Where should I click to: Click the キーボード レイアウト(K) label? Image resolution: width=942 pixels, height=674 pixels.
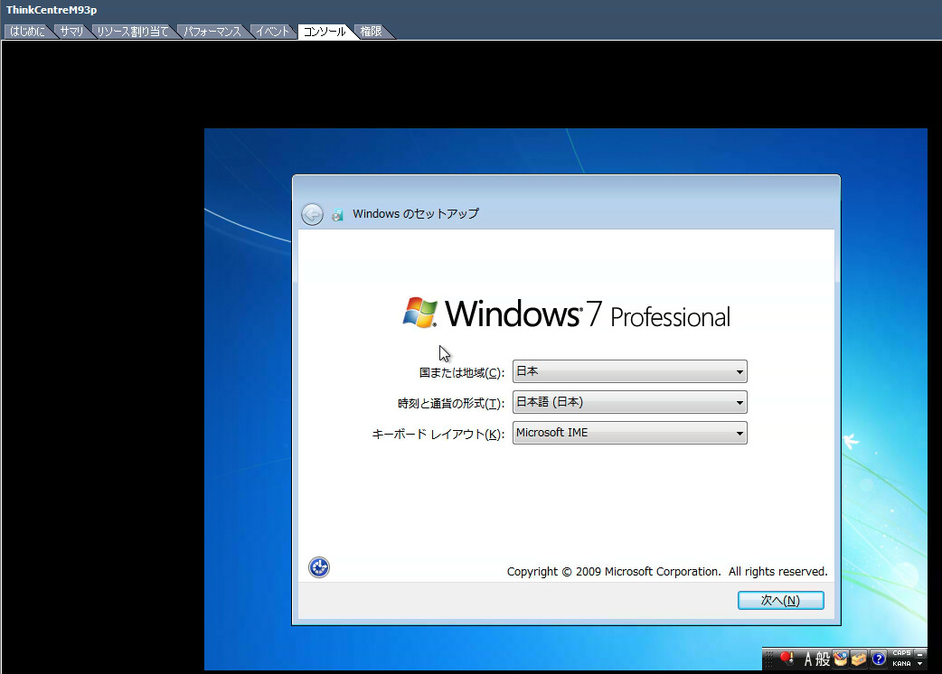(438, 434)
